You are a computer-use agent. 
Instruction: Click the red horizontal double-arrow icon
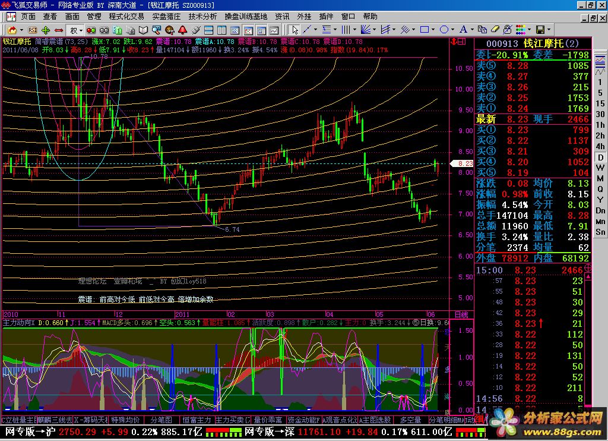coord(59,30)
